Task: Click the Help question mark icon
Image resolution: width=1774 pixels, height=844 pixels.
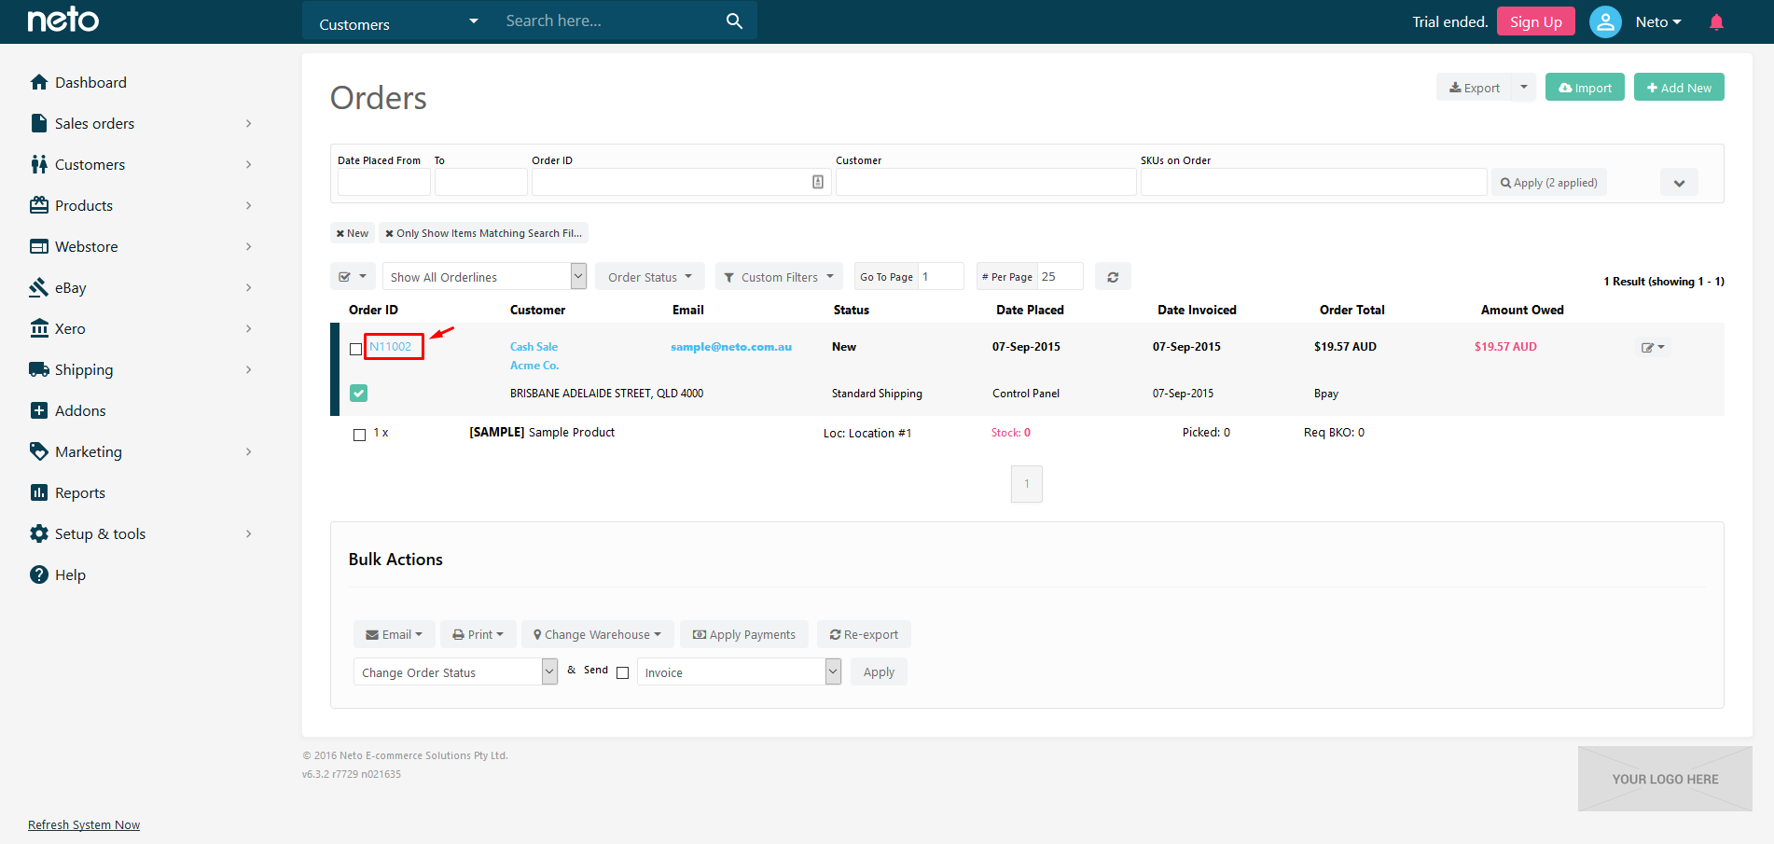Action: click(39, 574)
